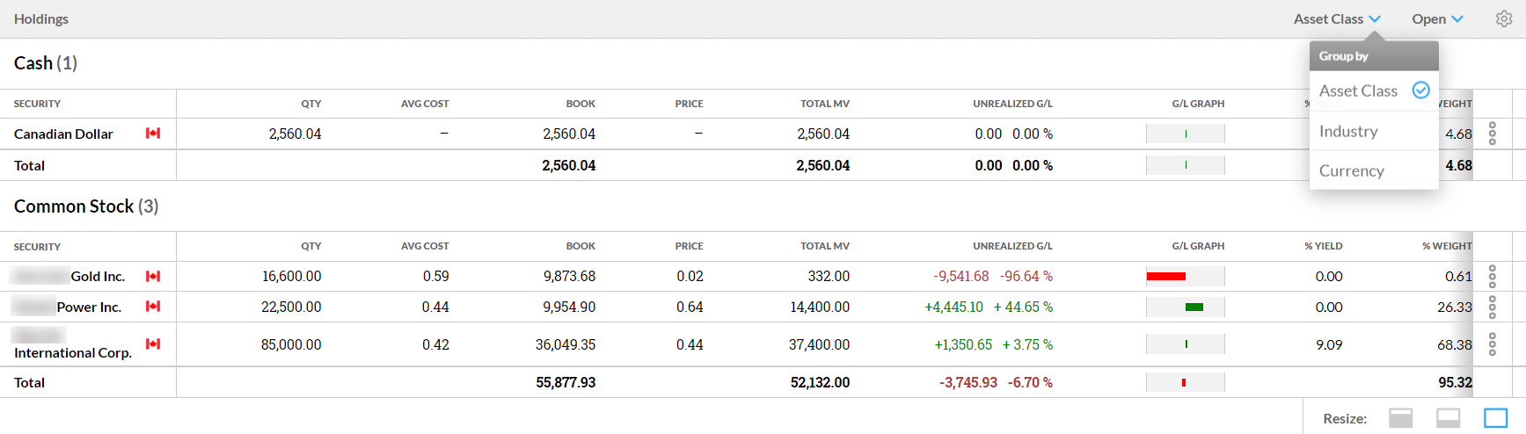Click the Canadian flag beside Gold Inc.

[x=153, y=276]
